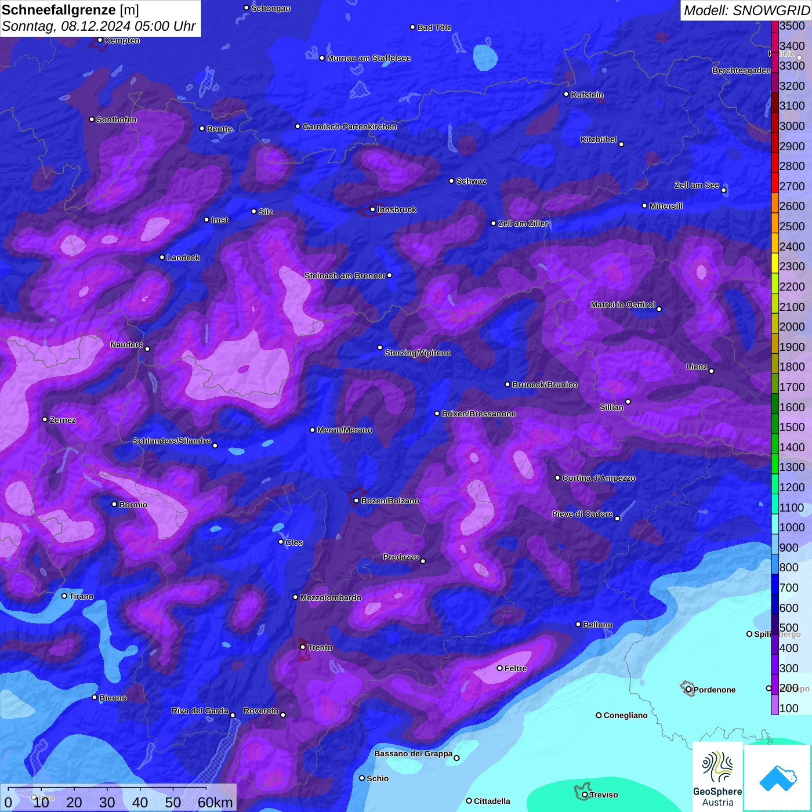Click the Mezzolombardo label
This screenshot has width=812, height=812.
tap(331, 597)
